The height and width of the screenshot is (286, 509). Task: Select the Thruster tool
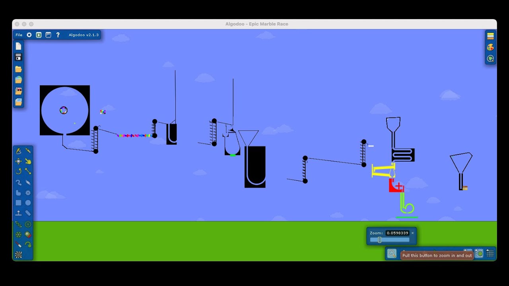click(28, 235)
